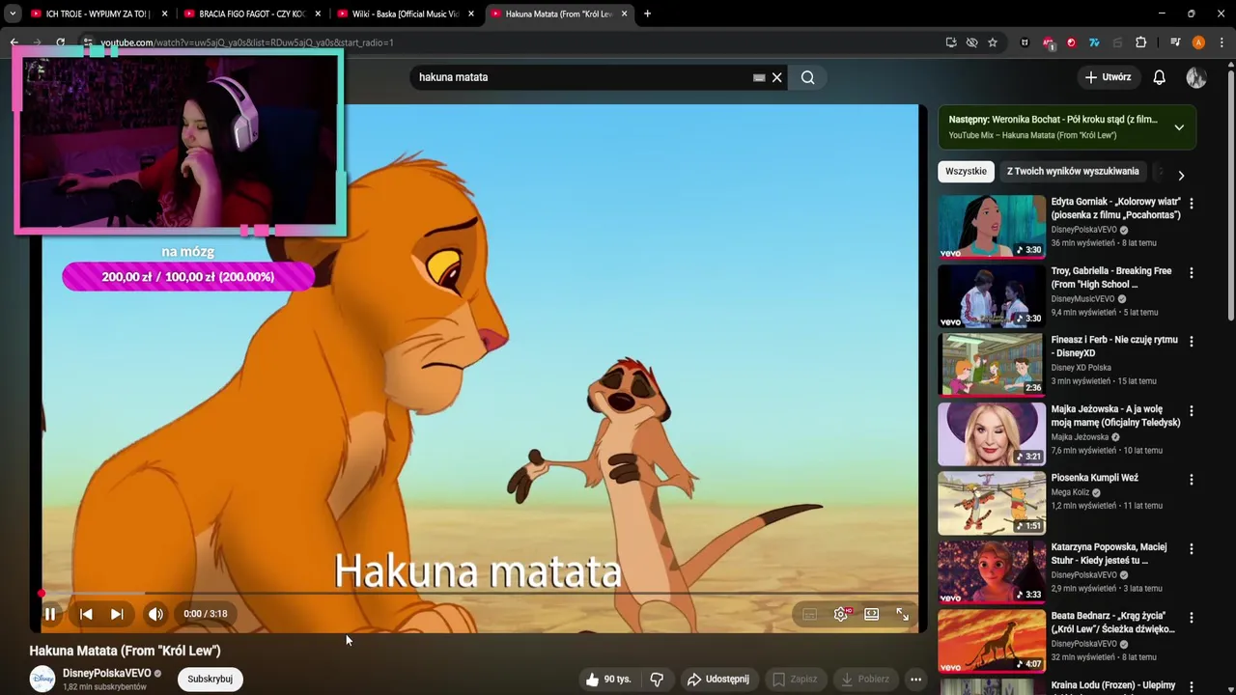This screenshot has width=1236, height=695.
Task: Open on-screen keyboard icon in search box
Action: pyautogui.click(x=759, y=77)
